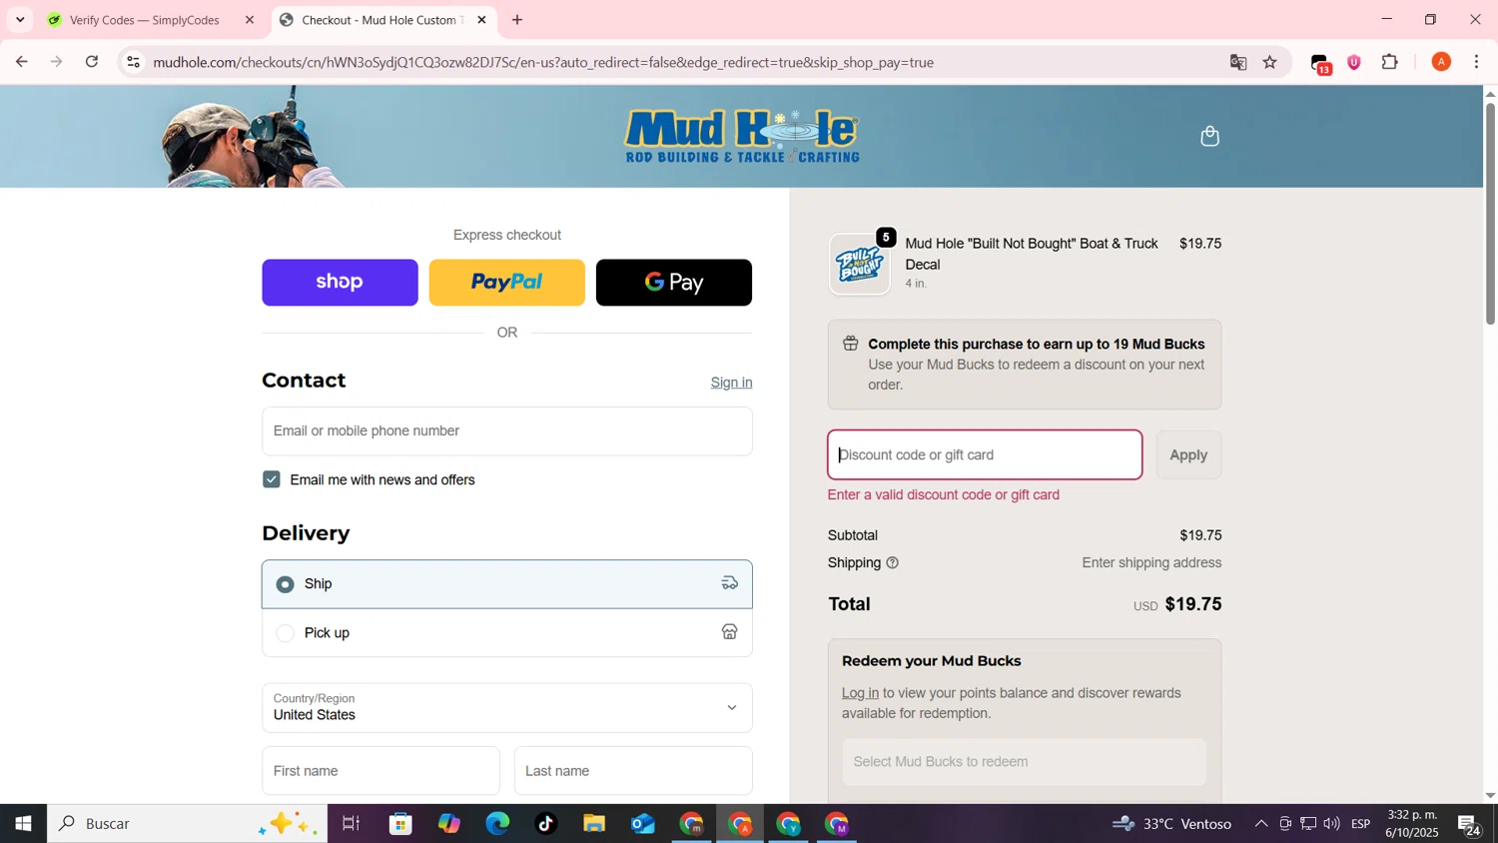The image size is (1498, 843).
Task: Close the Checkout Mud Hole tab
Action: coord(481,20)
